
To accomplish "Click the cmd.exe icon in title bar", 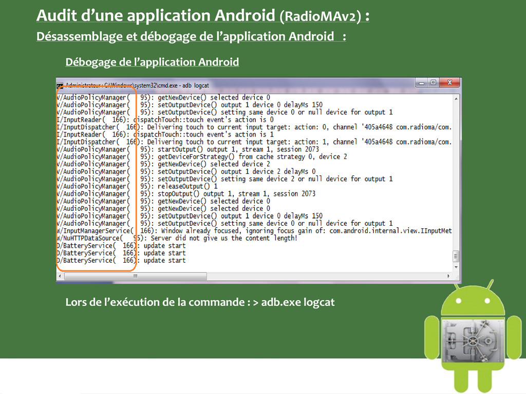I will coord(60,86).
